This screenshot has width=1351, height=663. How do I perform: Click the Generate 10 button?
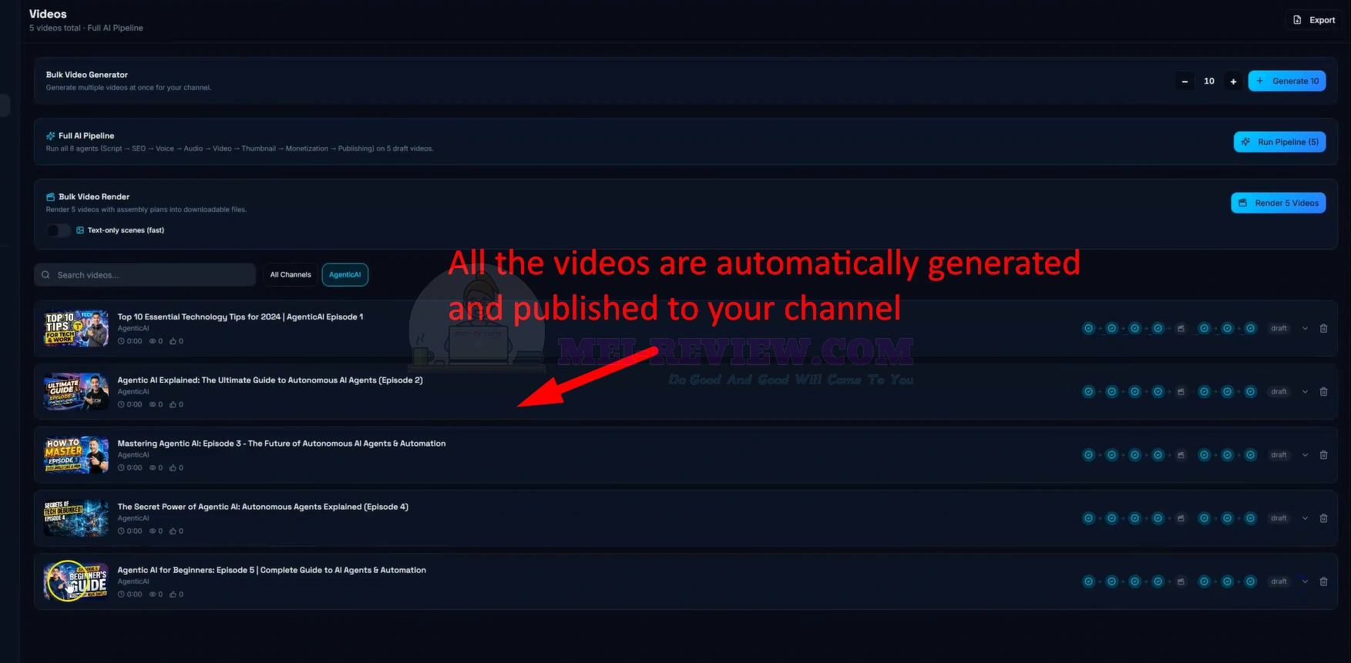pos(1287,81)
